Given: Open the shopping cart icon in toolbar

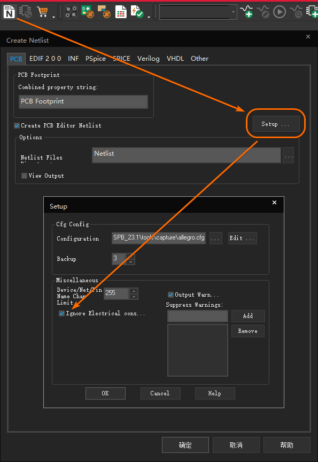Looking at the screenshot, I should click(43, 12).
